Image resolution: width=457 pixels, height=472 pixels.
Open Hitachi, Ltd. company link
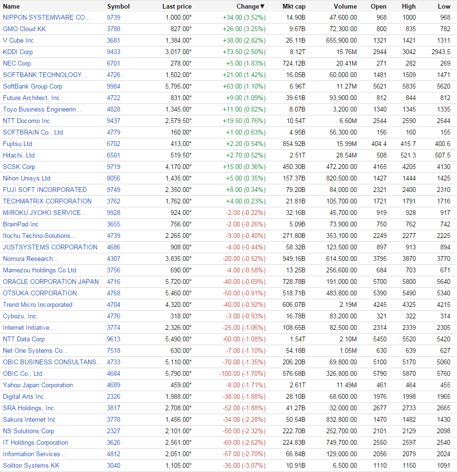(x=19, y=155)
